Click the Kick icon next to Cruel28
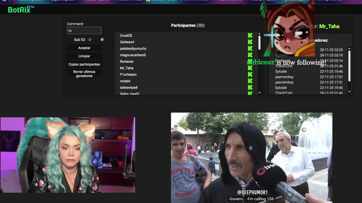Viewport: 362px width, 203px height. point(250,36)
